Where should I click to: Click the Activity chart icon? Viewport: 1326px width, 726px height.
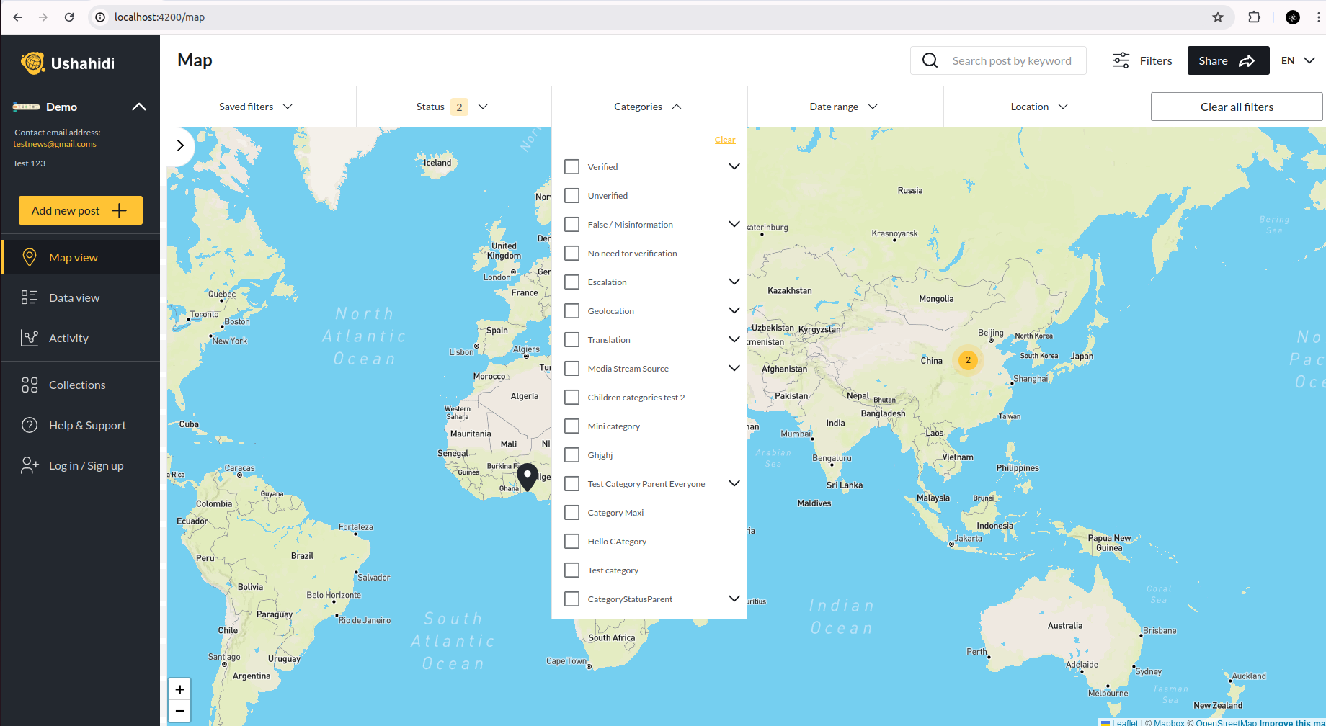tap(30, 338)
